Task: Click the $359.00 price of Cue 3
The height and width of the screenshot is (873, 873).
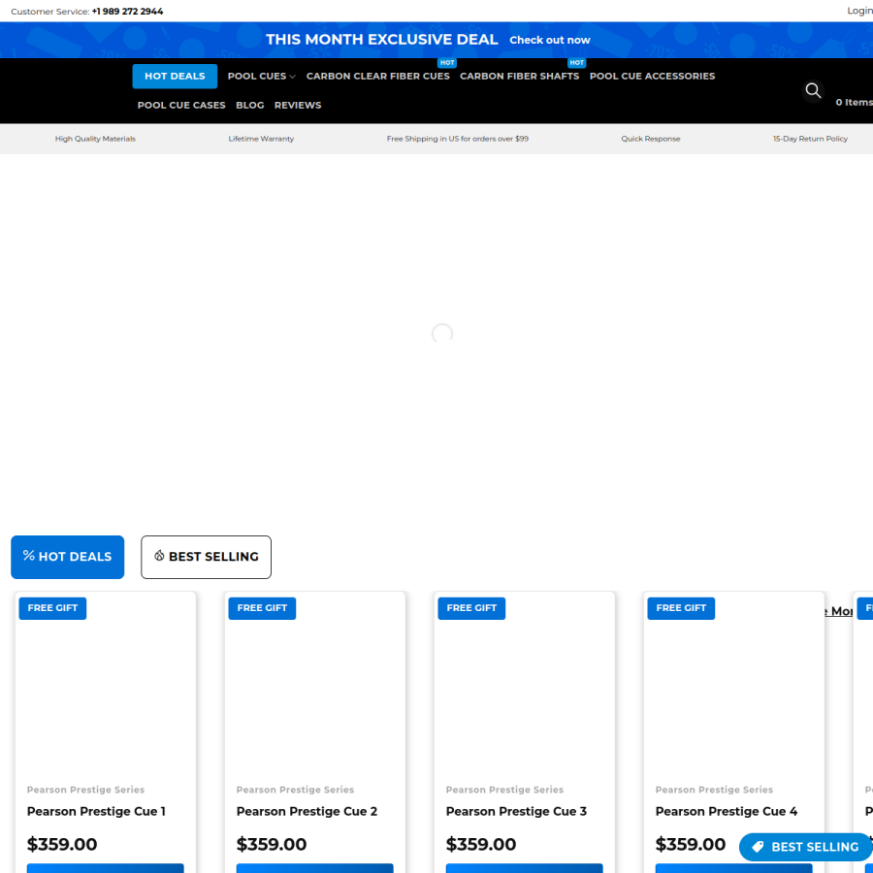Action: coord(481,844)
